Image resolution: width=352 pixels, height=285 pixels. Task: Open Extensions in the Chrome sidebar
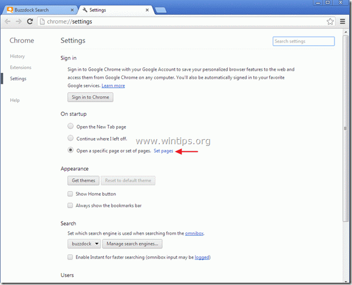coord(20,67)
